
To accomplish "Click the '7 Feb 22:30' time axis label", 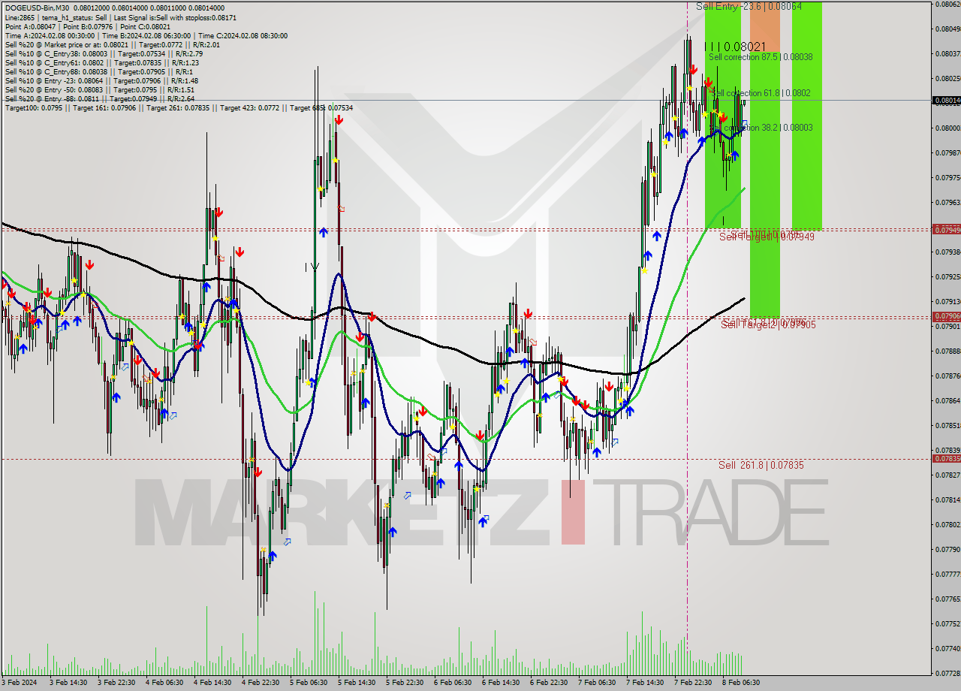I will [693, 683].
